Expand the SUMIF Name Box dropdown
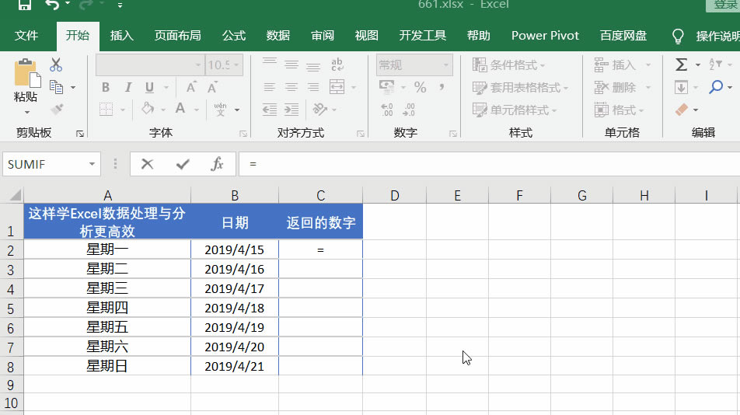This screenshot has height=415, width=740. 92,164
